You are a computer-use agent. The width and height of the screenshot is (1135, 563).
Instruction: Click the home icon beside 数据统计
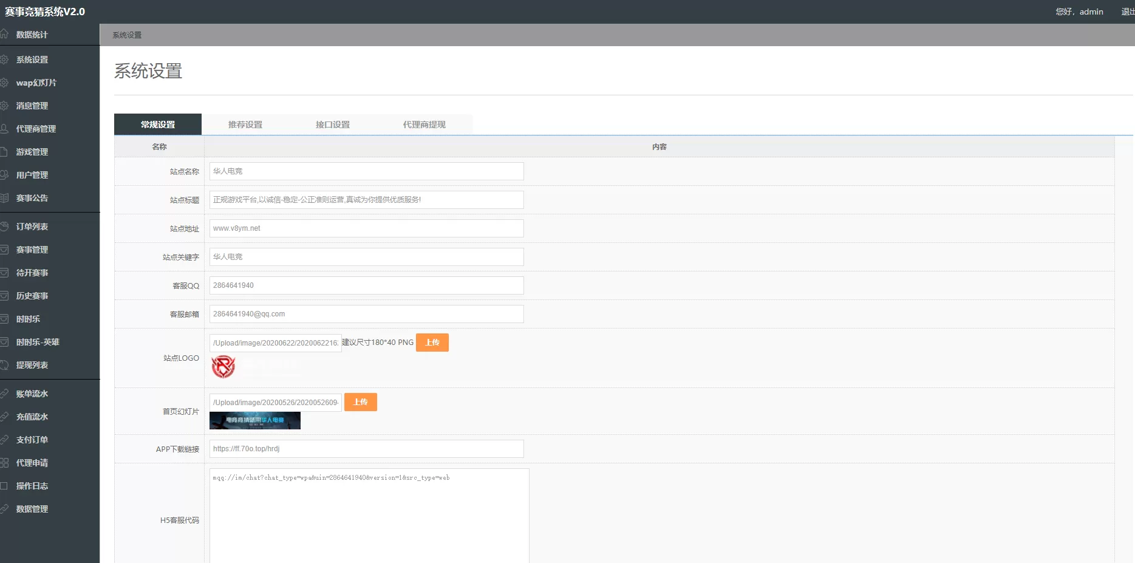(4, 35)
